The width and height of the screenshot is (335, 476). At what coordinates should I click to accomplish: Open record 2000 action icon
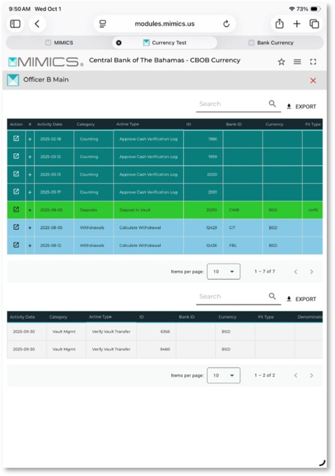point(16,174)
